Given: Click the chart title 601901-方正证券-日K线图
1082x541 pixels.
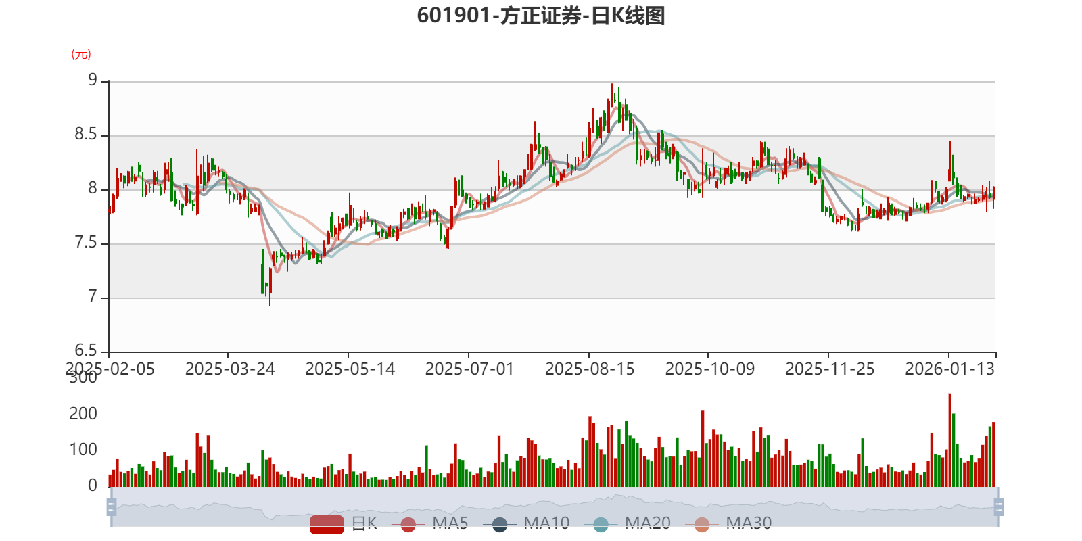Looking at the screenshot, I should coord(541,16).
